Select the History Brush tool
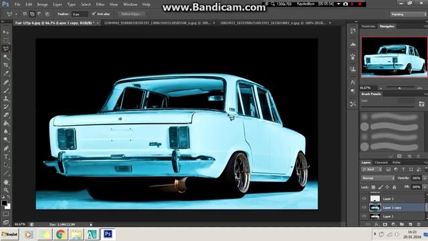 tap(6, 106)
